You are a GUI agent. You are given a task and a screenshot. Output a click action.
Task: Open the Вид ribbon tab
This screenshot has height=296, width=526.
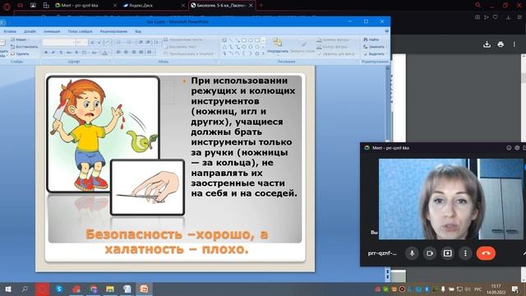click(x=138, y=31)
